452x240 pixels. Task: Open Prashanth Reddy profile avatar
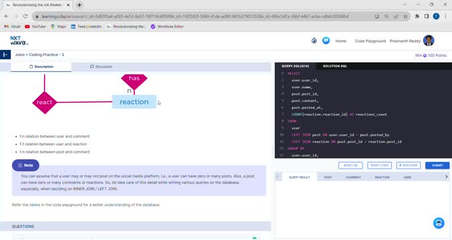coord(429,41)
